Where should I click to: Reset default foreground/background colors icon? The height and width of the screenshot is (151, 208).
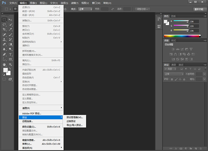(4, 75)
